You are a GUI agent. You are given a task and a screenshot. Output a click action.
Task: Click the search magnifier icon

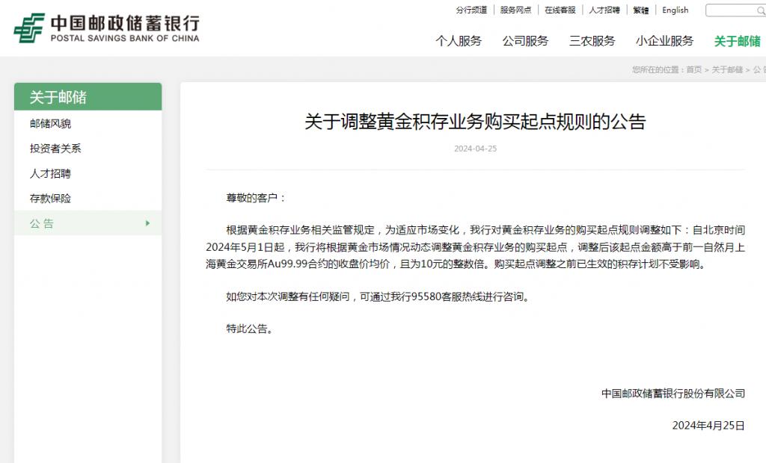pyautogui.click(x=761, y=10)
